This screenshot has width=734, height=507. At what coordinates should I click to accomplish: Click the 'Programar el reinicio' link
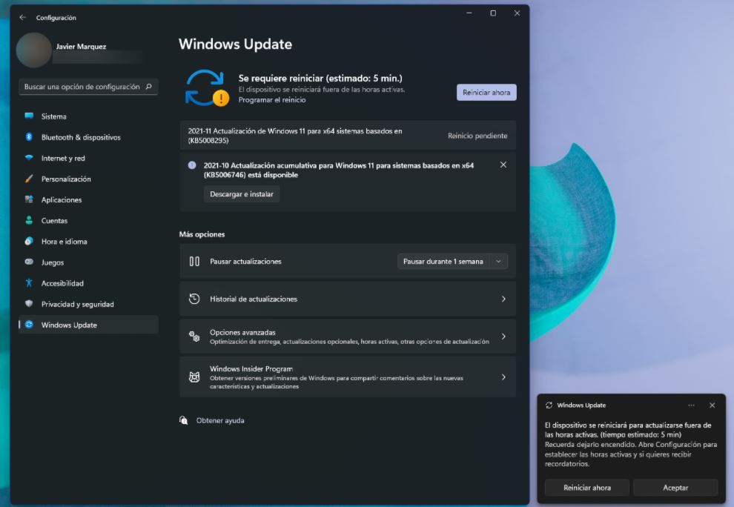[x=272, y=100]
